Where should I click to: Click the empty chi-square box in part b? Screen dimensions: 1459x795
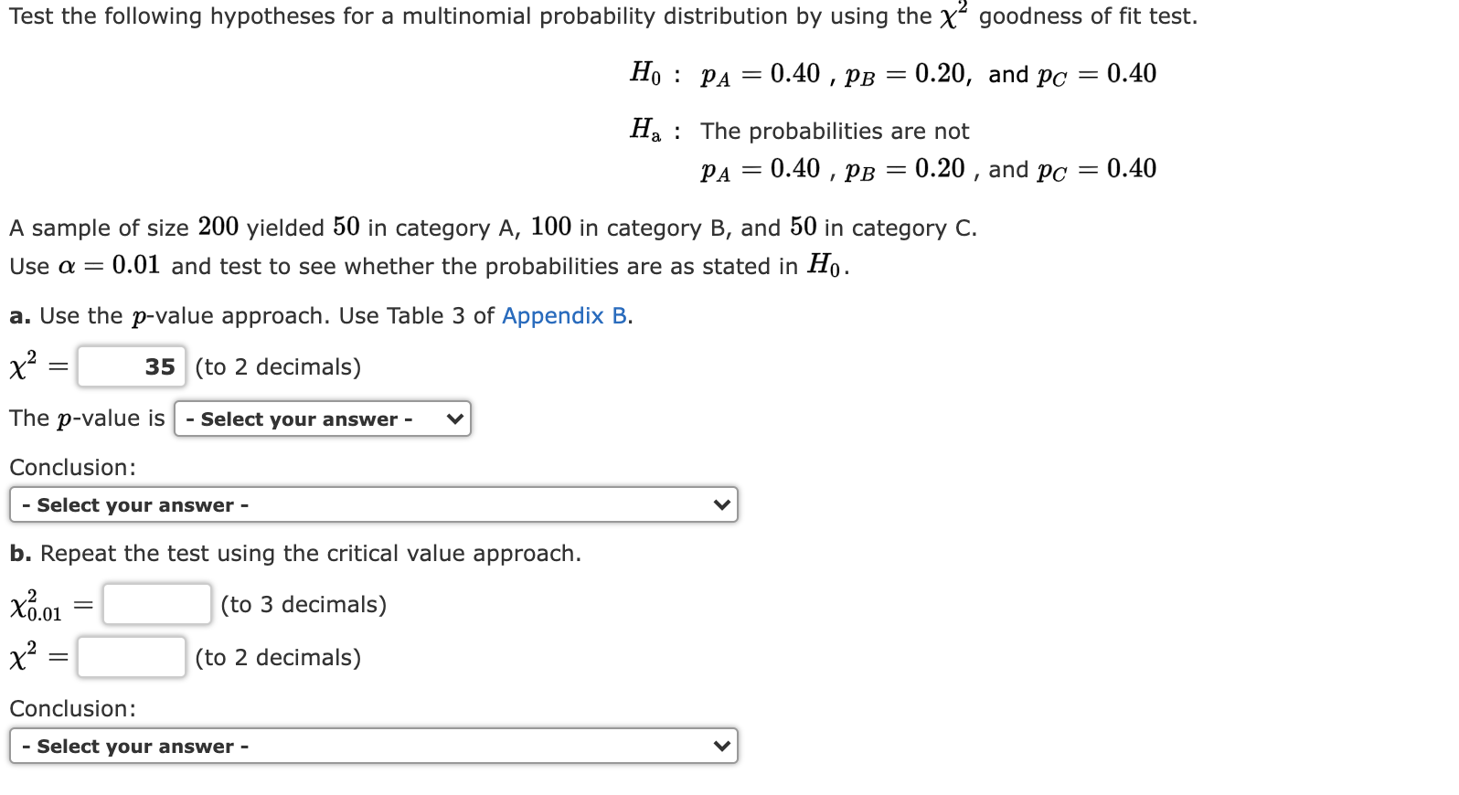click(131, 657)
